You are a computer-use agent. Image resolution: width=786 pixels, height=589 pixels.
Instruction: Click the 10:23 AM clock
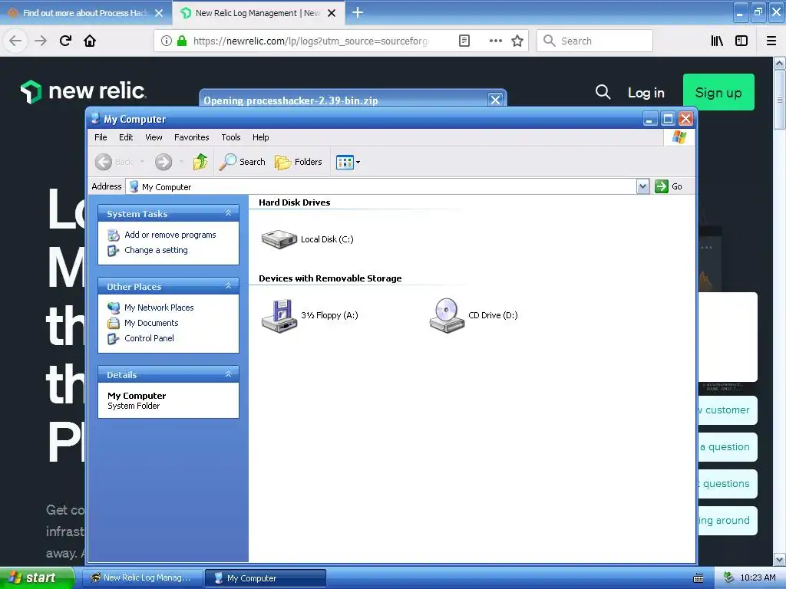[758, 577]
